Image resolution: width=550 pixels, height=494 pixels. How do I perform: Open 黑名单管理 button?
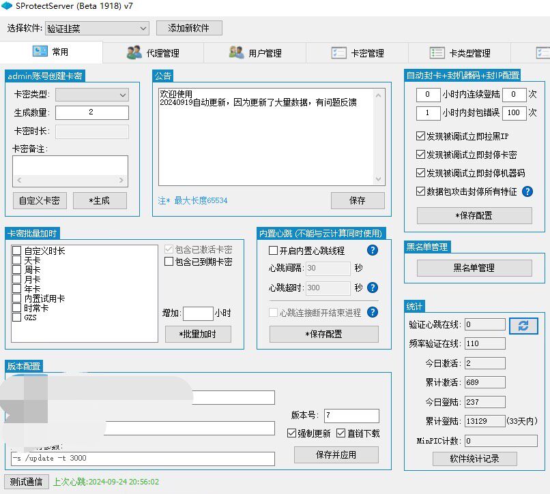point(474,268)
